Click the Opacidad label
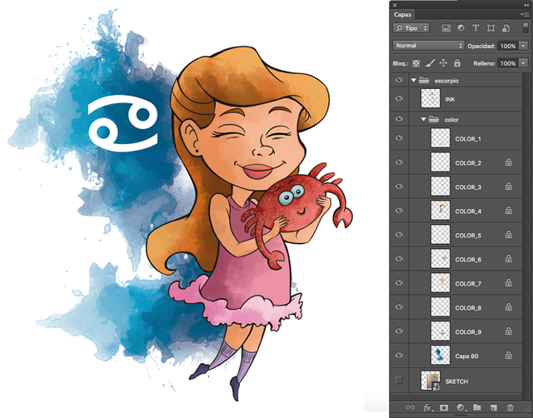The width and height of the screenshot is (533, 418). pos(481,46)
